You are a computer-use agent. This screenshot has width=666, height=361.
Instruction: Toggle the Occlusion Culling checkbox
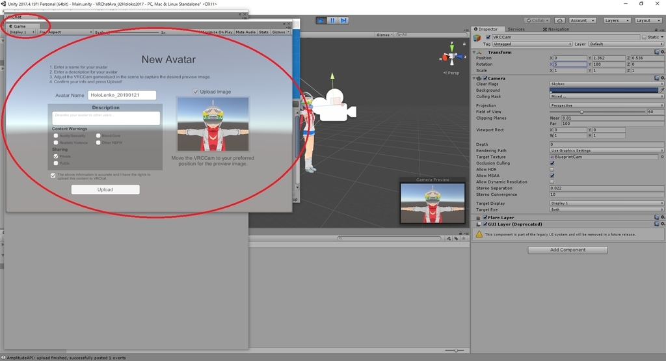tap(552, 163)
